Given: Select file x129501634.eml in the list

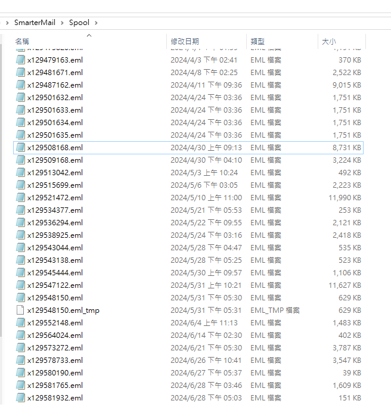Looking at the screenshot, I should (55, 122).
